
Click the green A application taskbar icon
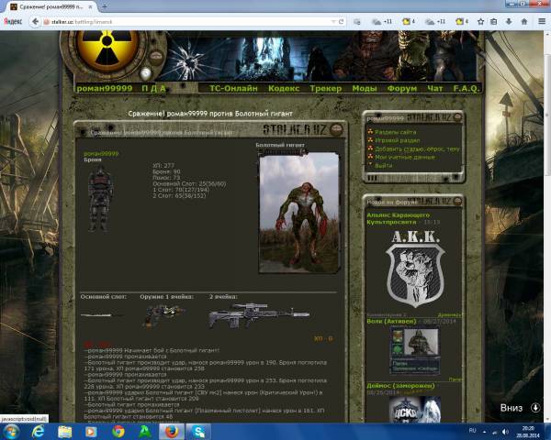click(x=145, y=432)
